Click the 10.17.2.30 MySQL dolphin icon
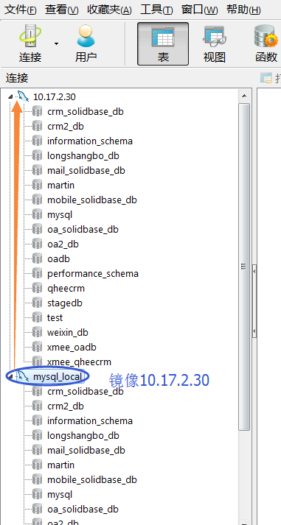Image resolution: width=281 pixels, height=525 pixels. [x=23, y=96]
